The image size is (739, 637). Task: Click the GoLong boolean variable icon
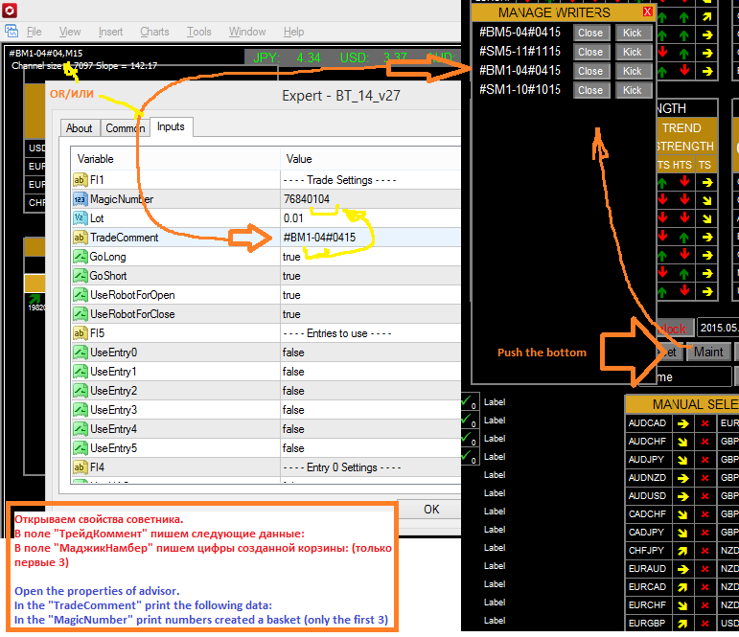(81, 257)
